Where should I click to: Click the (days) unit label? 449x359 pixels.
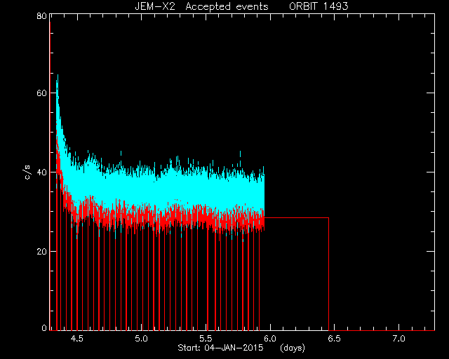(x=293, y=348)
